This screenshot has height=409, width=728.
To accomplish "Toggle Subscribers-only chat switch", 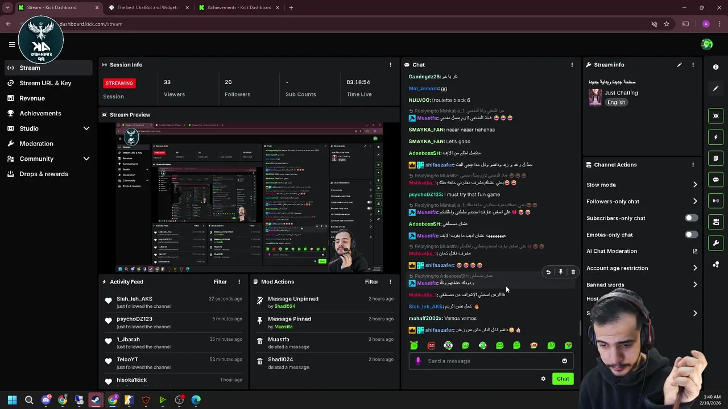I will (691, 218).
